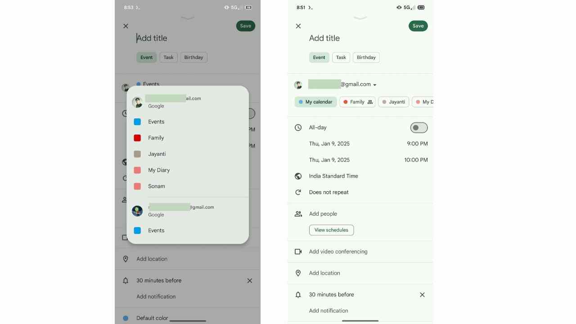This screenshot has width=576, height=324.
Task: Tap second account avatar in popup
Action: [x=137, y=211]
